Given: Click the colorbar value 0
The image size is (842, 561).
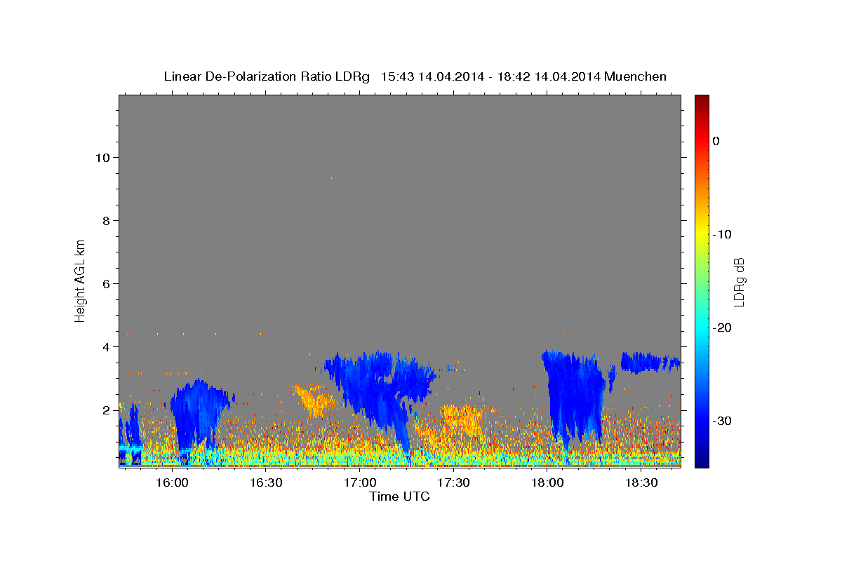Looking at the screenshot, I should click(716, 141).
